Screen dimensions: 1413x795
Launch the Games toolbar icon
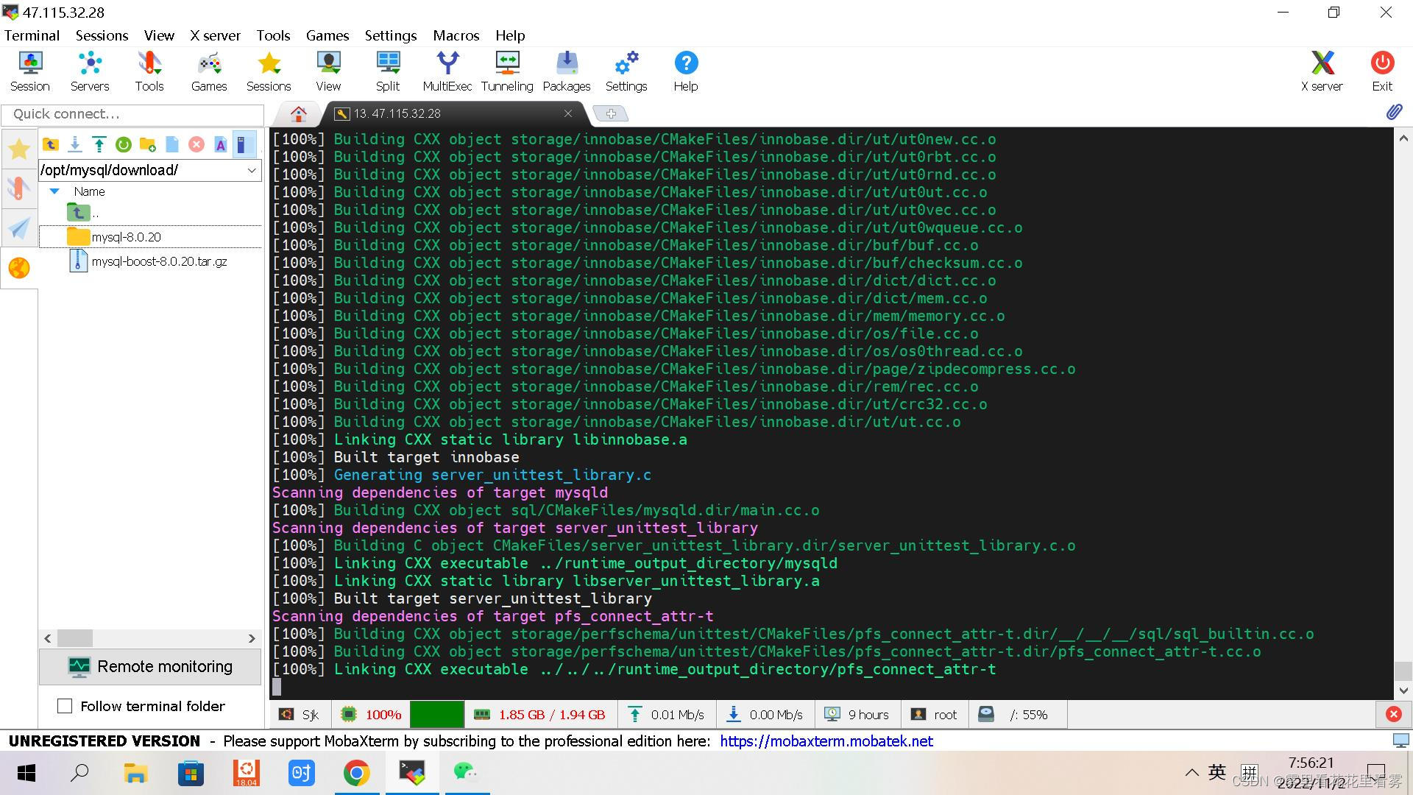[x=209, y=71]
